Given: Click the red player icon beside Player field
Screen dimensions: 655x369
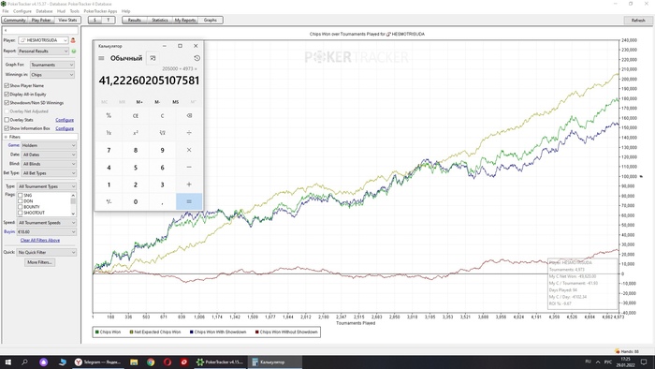Looking at the screenshot, I should tap(73, 40).
